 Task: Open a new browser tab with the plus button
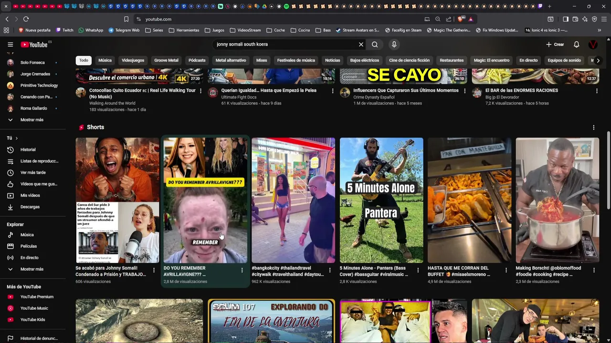pos(549,6)
